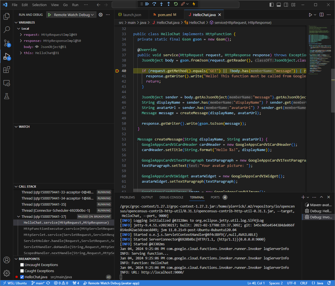Click the code minimap preview
The image size is (335, 286).
(319, 50)
